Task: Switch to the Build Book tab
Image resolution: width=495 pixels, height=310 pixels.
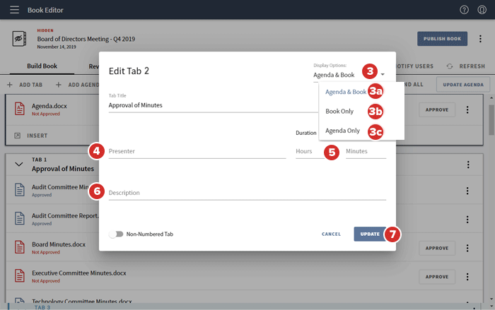Action: tap(42, 66)
